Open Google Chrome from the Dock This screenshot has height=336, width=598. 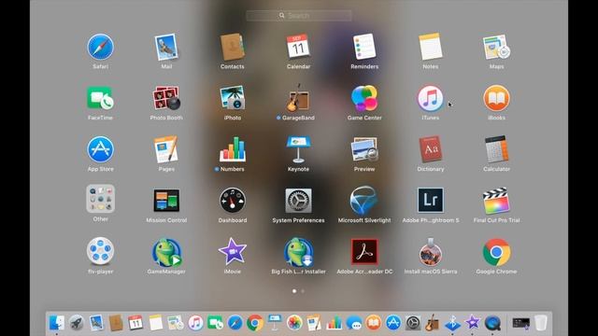[x=255, y=323]
